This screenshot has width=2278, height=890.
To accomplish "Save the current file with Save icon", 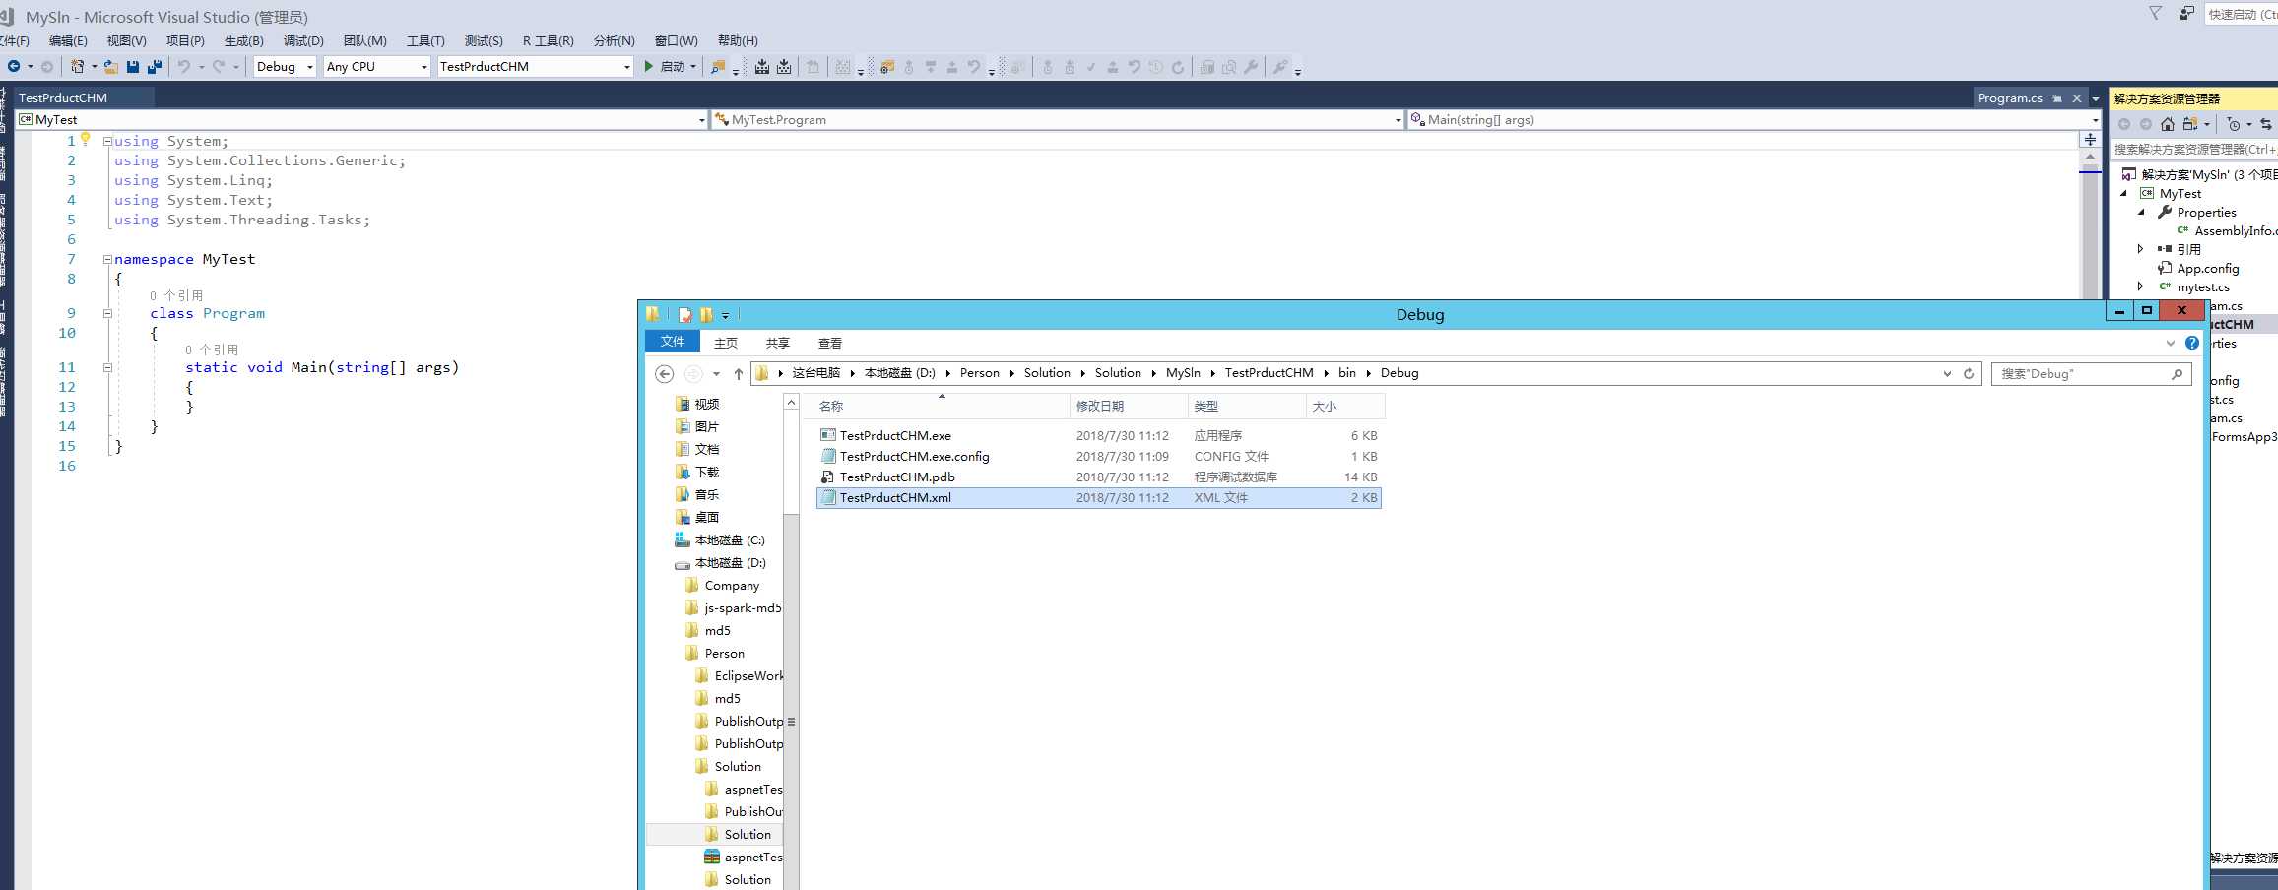I will pyautogui.click(x=133, y=67).
